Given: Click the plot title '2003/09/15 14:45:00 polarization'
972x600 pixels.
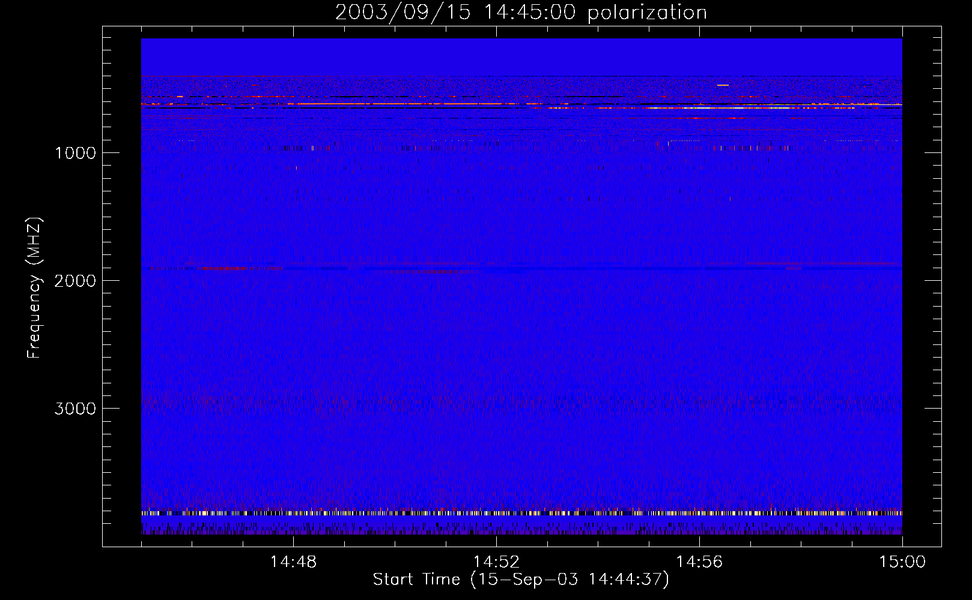Looking at the screenshot, I should [521, 13].
